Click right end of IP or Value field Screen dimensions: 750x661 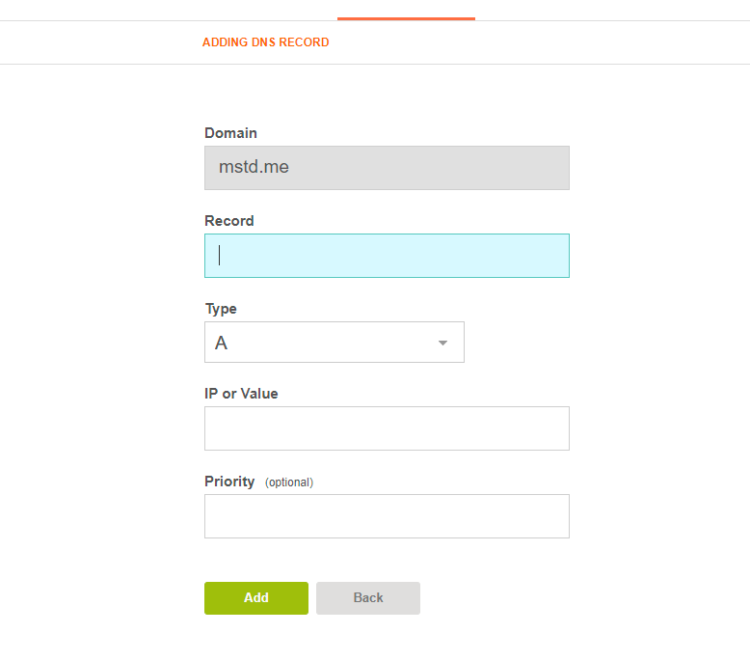560,428
